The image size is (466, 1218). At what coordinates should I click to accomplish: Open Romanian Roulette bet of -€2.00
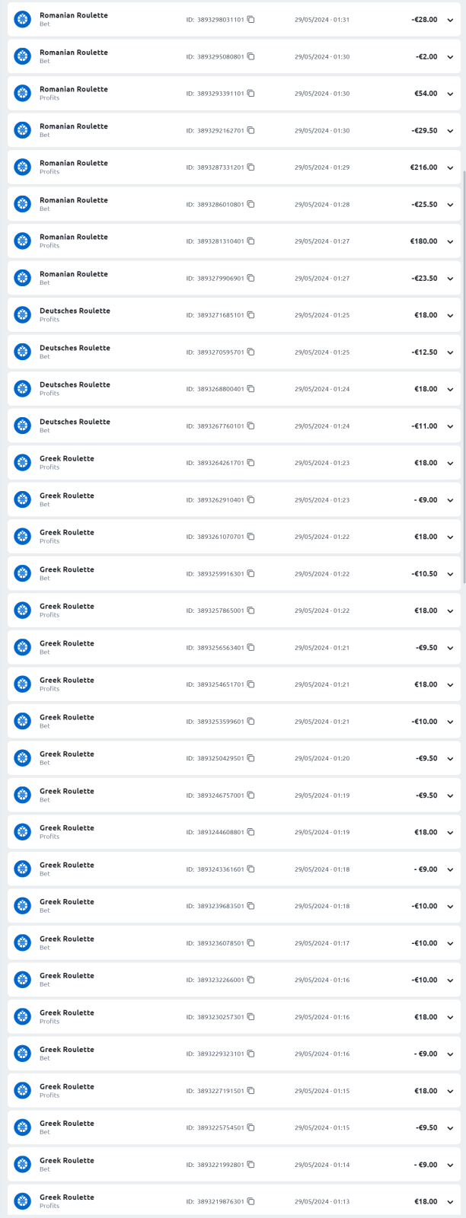[x=234, y=57]
